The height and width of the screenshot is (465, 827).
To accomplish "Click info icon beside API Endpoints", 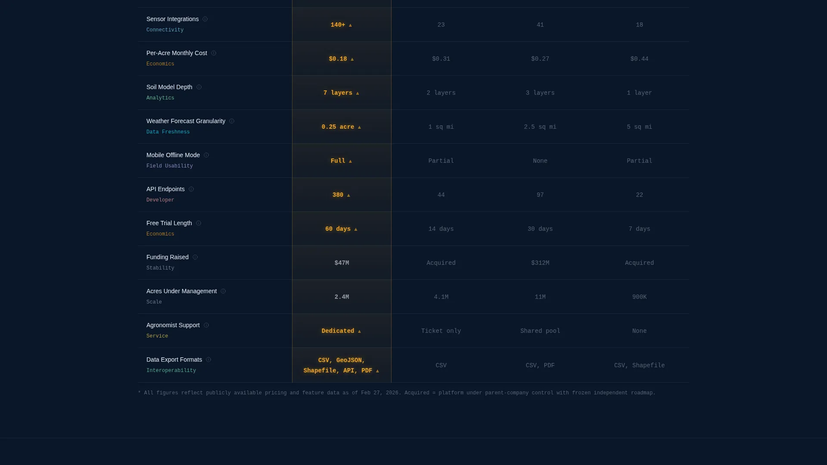I will click(x=191, y=189).
